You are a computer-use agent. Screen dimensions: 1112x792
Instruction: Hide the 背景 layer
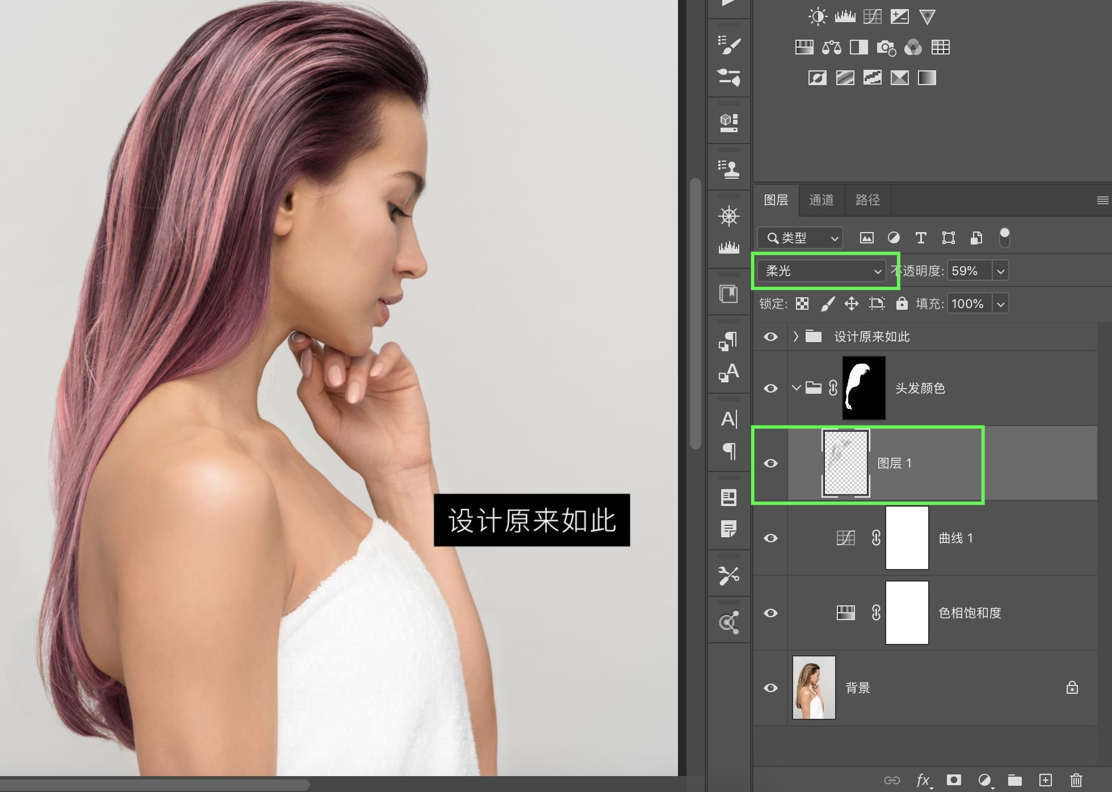(770, 688)
